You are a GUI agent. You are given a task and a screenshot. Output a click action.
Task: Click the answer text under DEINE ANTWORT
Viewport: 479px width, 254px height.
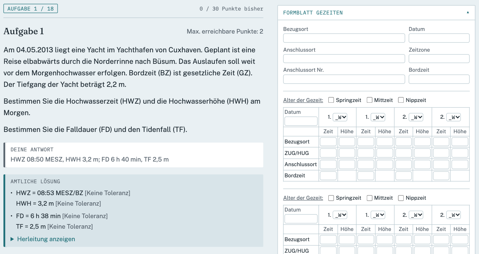coord(89,159)
